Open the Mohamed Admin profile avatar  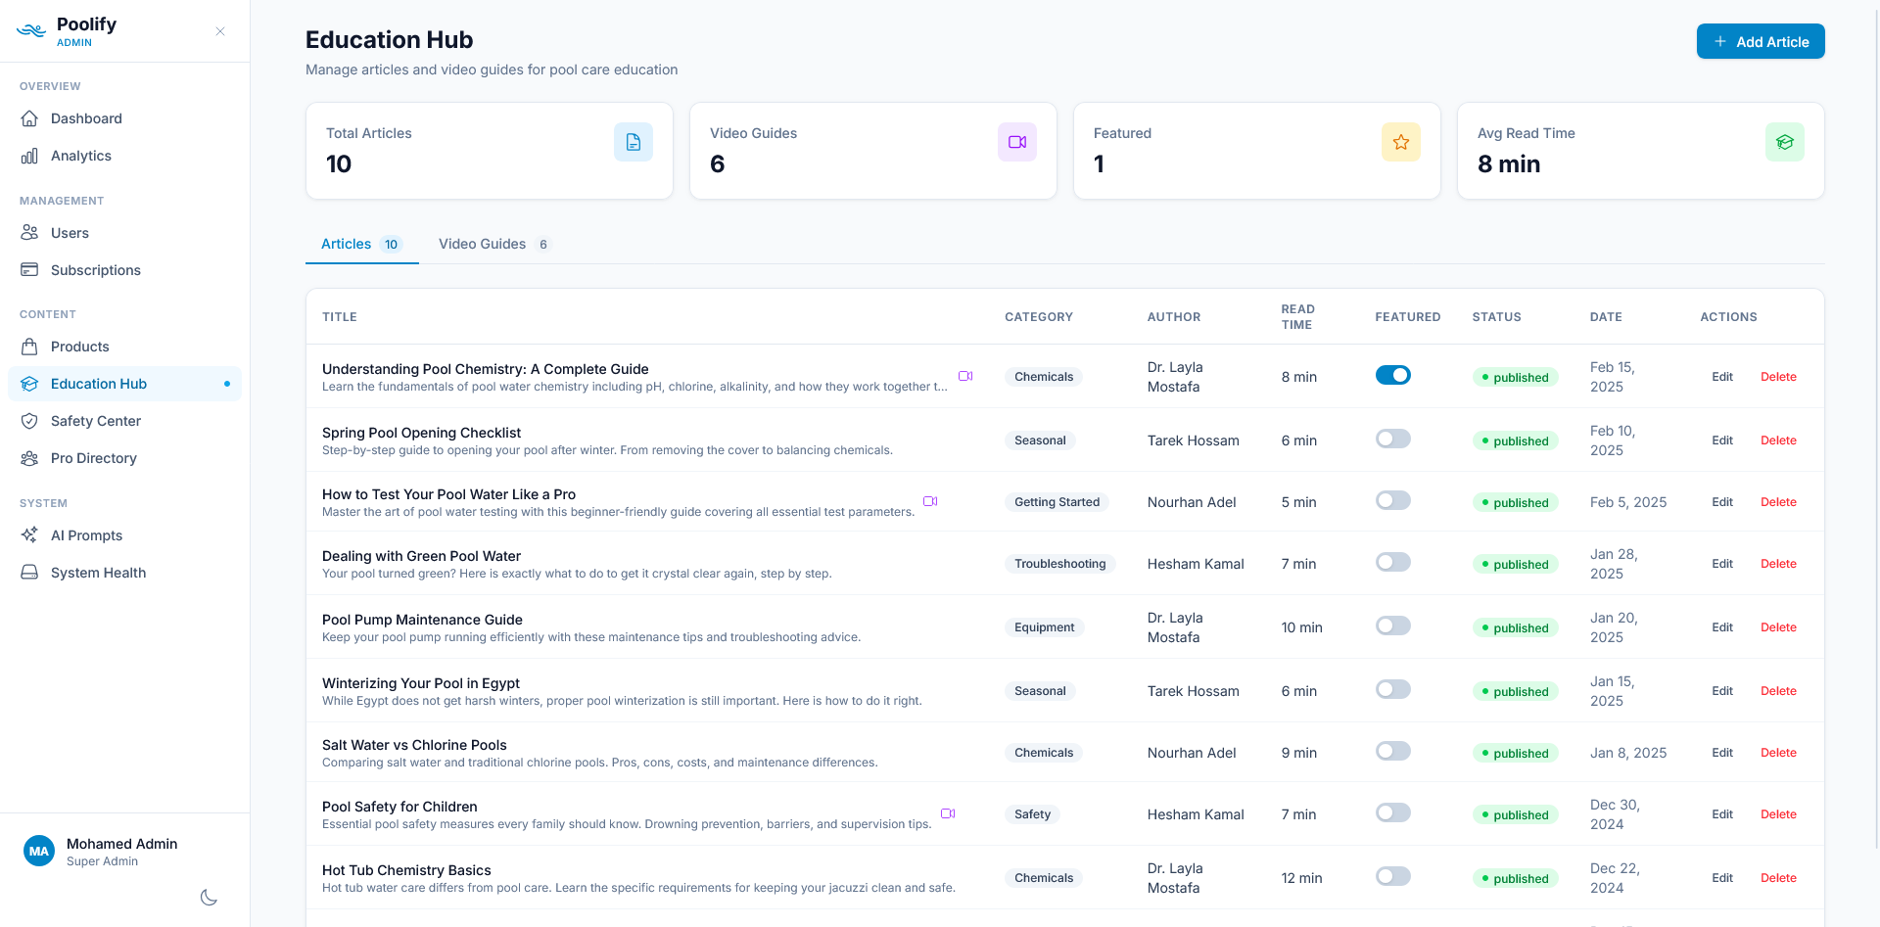[x=39, y=851]
